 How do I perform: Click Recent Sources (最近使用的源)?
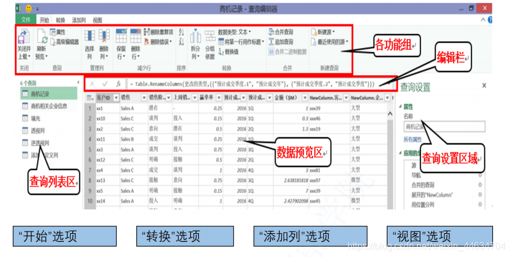click(x=330, y=42)
